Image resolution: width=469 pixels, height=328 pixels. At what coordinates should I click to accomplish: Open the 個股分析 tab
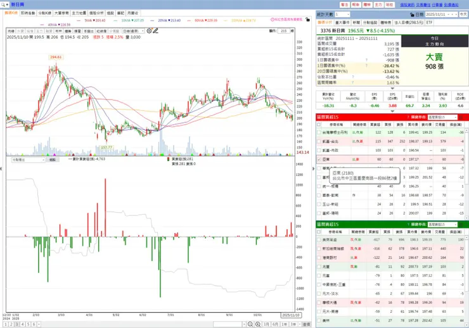pyautogui.click(x=96, y=13)
